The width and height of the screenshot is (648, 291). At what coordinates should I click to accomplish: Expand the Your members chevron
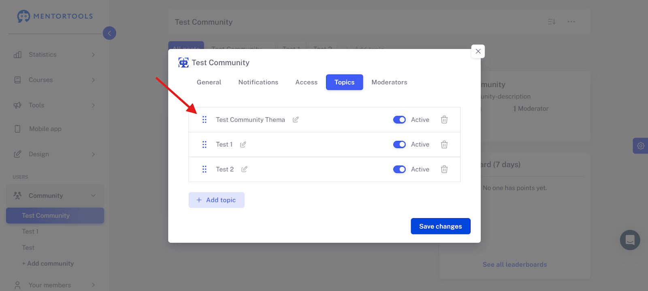94,285
